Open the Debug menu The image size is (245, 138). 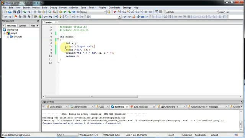(x=53, y=8)
